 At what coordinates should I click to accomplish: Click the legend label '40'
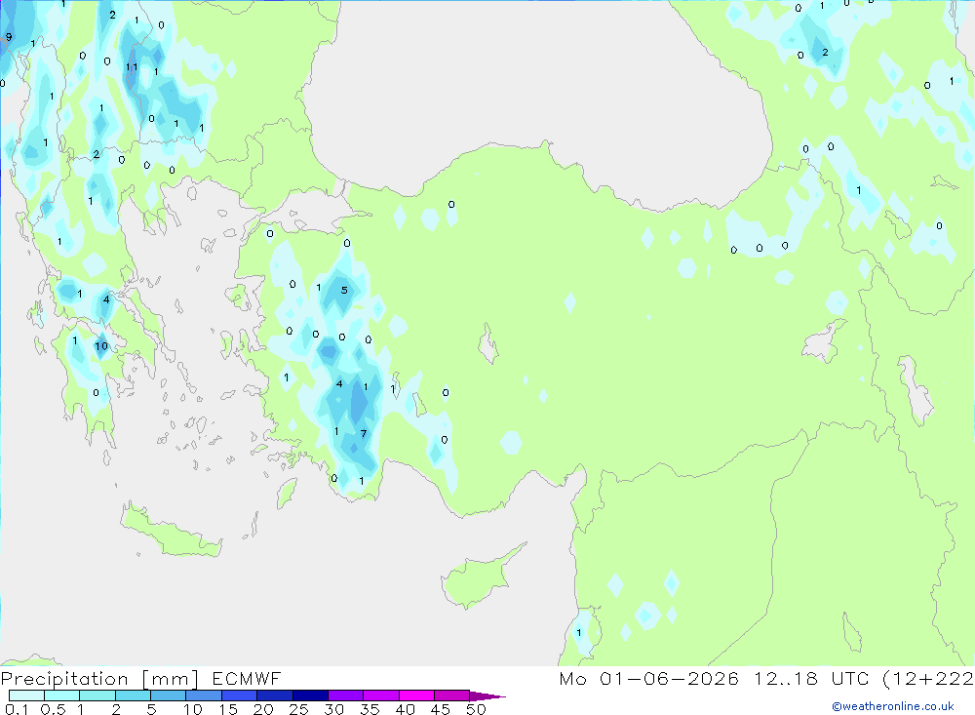pyautogui.click(x=405, y=709)
